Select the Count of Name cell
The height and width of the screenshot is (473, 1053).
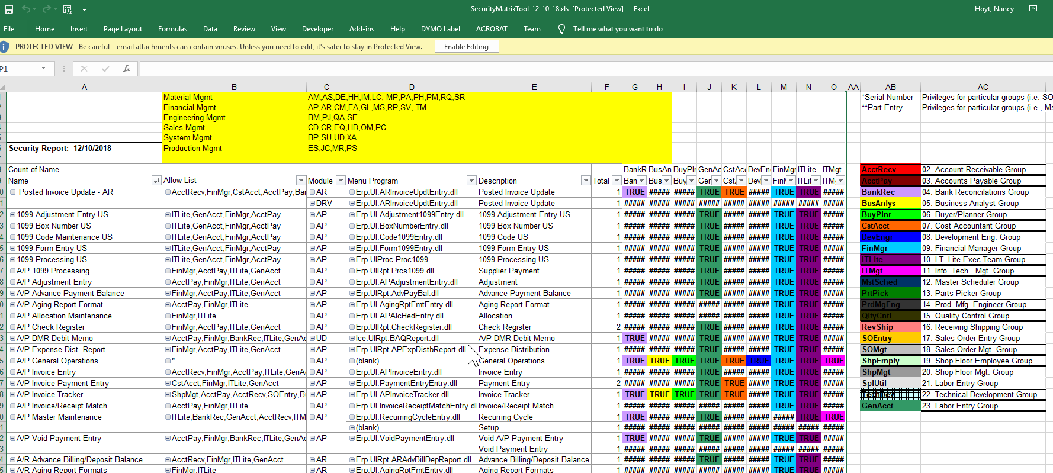84,169
